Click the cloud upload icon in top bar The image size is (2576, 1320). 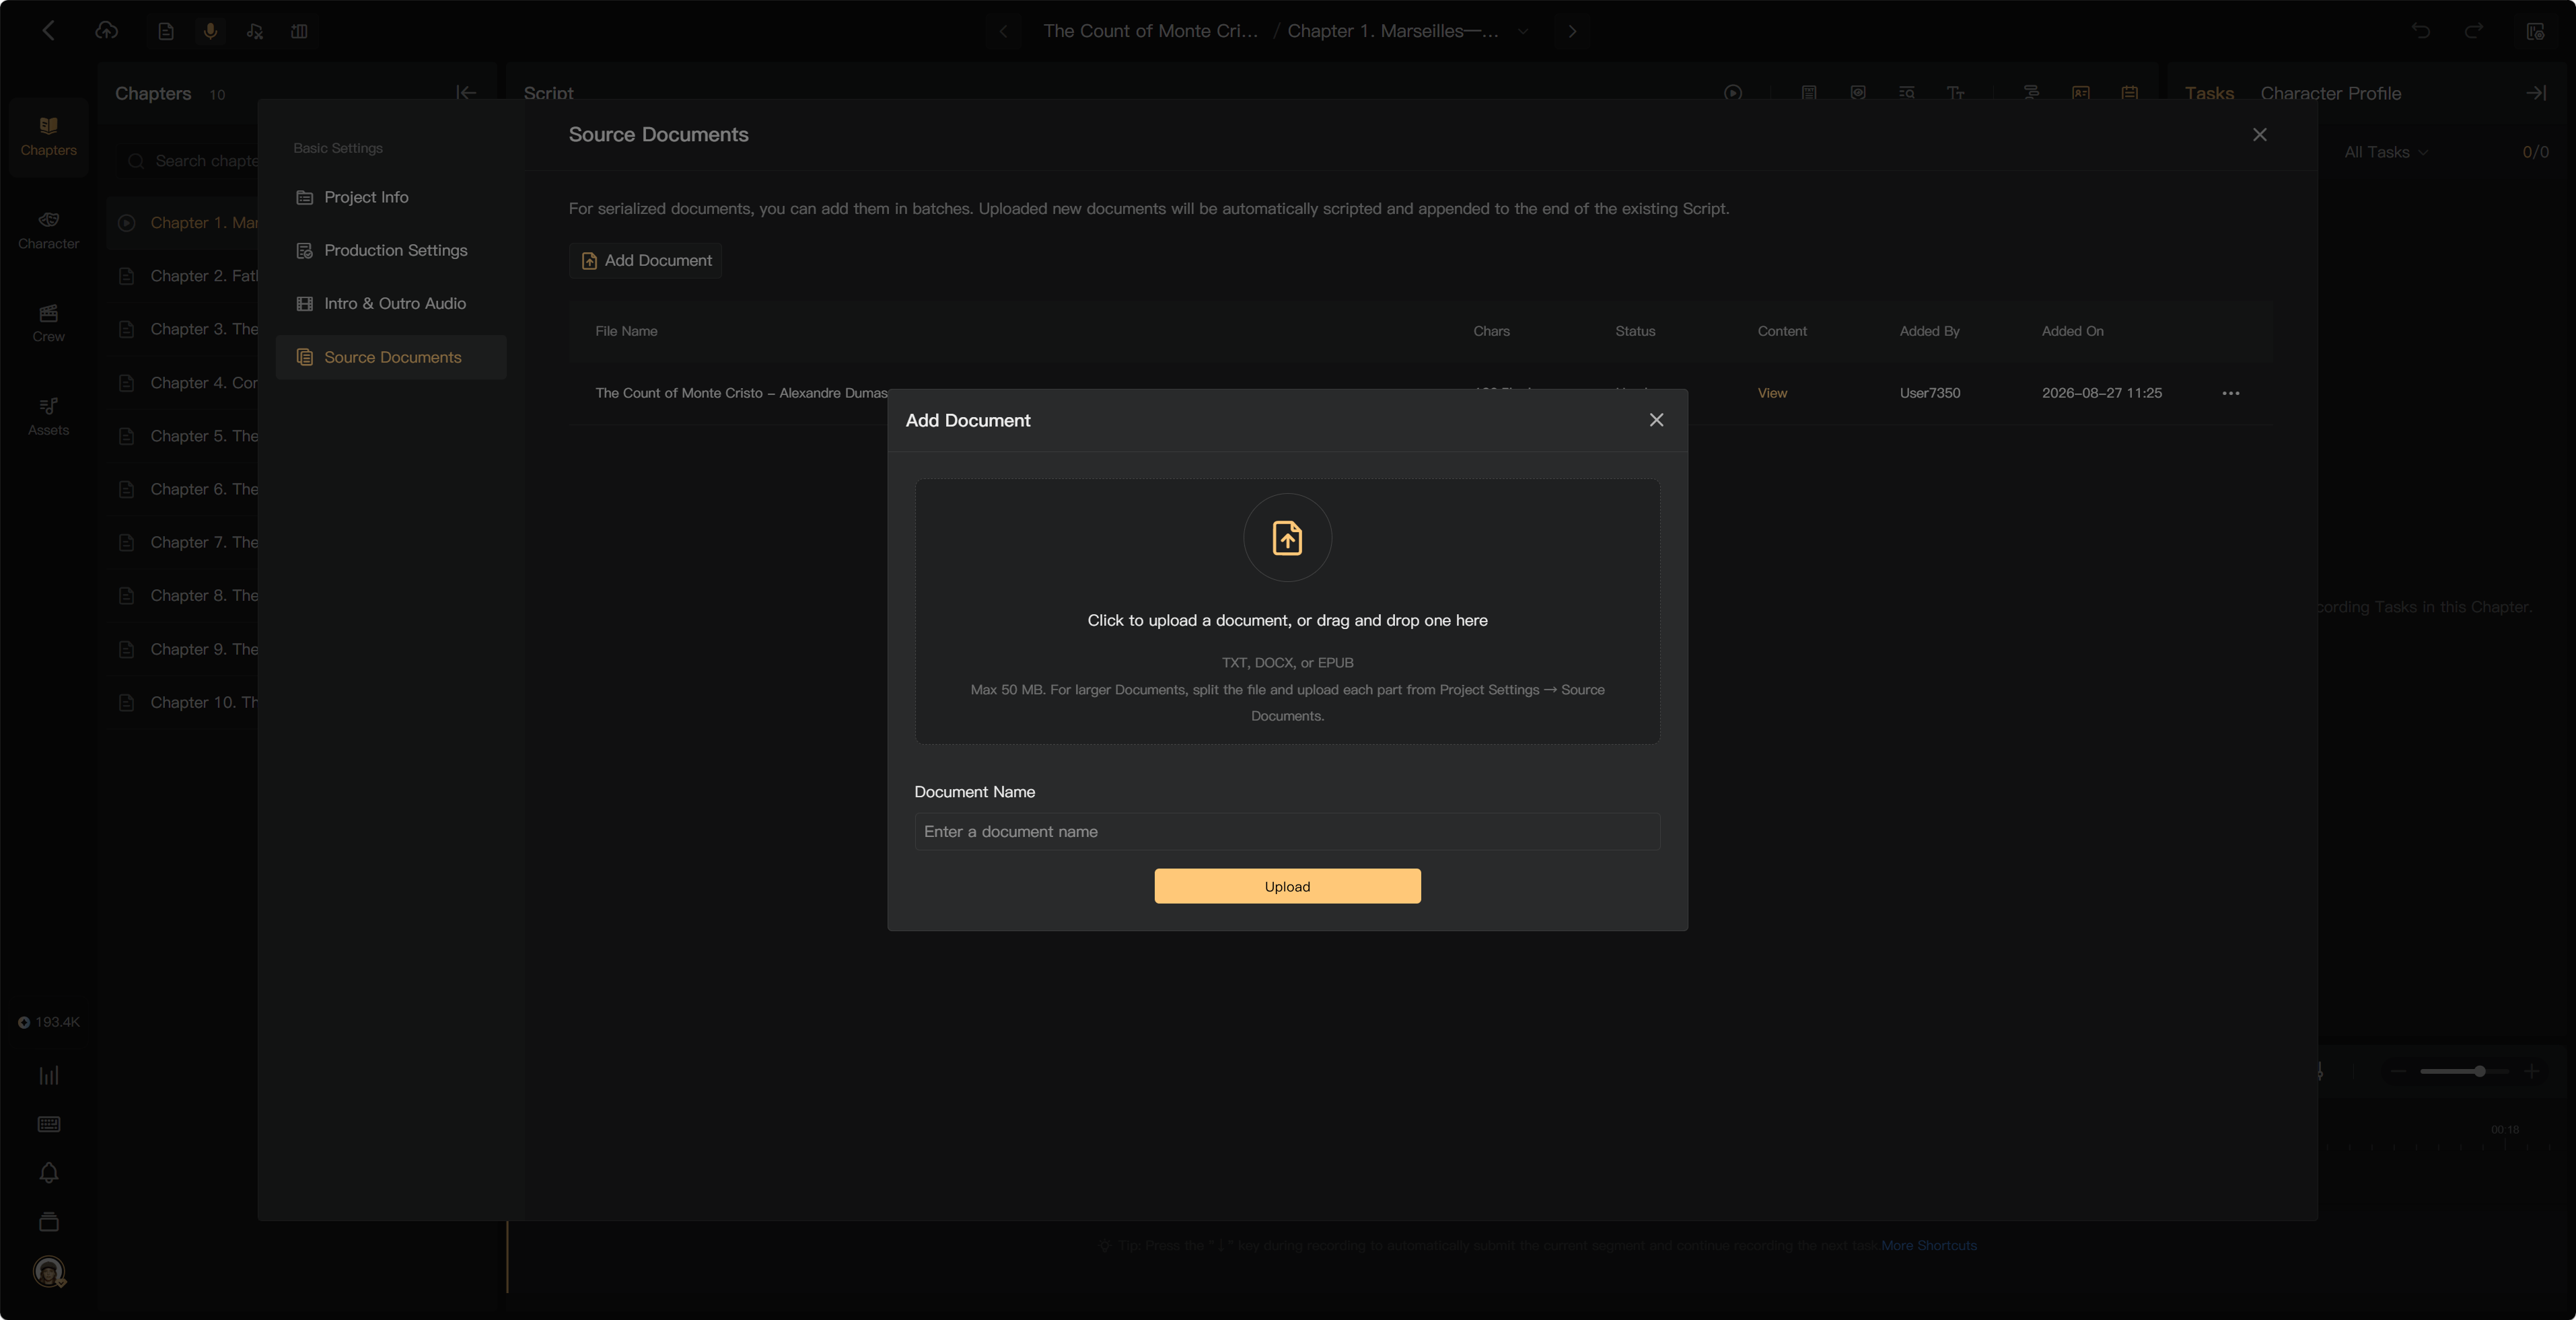(x=106, y=31)
